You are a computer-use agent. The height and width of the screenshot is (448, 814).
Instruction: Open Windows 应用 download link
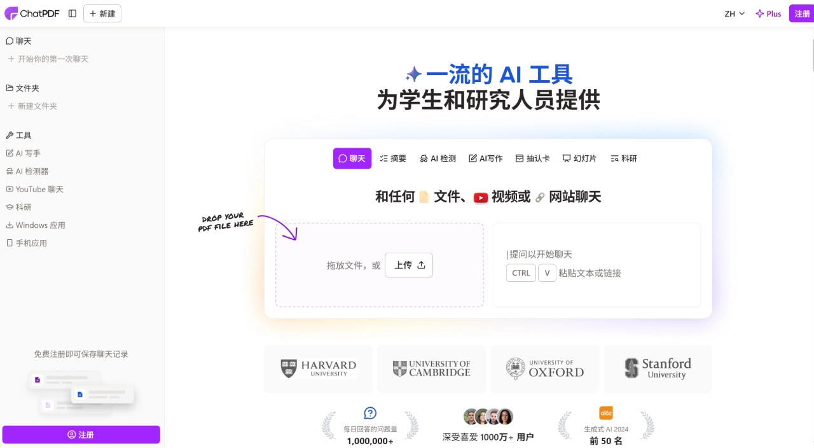[x=36, y=225]
